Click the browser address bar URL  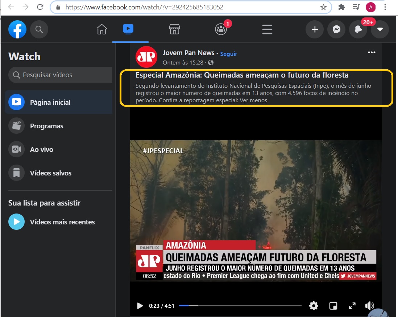tap(144, 7)
